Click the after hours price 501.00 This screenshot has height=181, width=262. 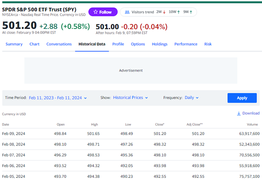pos(107,27)
